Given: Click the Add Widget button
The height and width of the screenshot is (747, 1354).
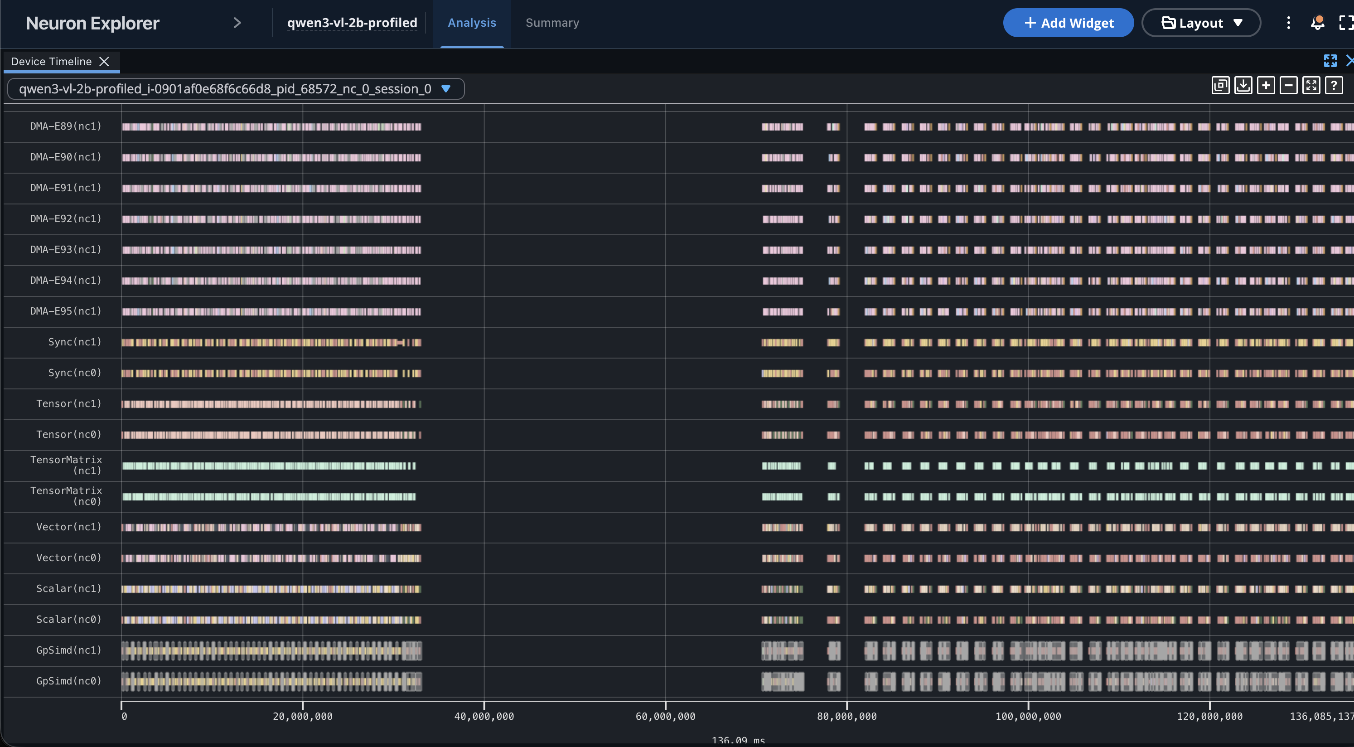Looking at the screenshot, I should coord(1068,23).
